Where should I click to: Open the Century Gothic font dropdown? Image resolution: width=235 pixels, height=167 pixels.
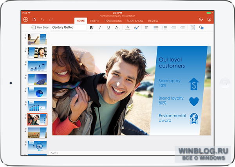pyautogui.click(x=64, y=27)
